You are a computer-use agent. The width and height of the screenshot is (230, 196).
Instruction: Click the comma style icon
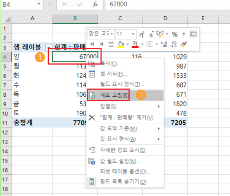tap(183, 34)
